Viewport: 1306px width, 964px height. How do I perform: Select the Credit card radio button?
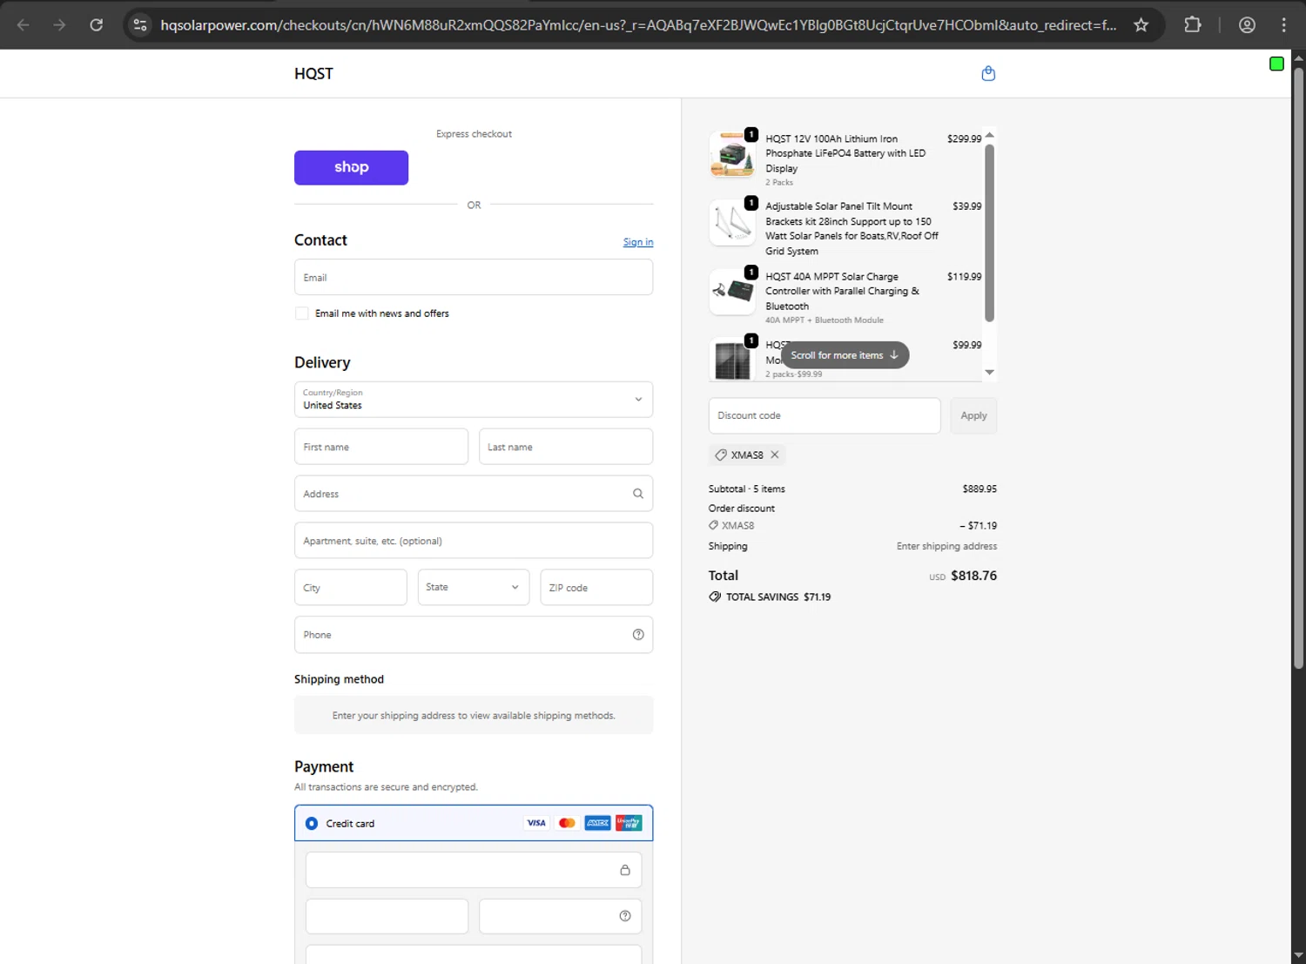312,823
